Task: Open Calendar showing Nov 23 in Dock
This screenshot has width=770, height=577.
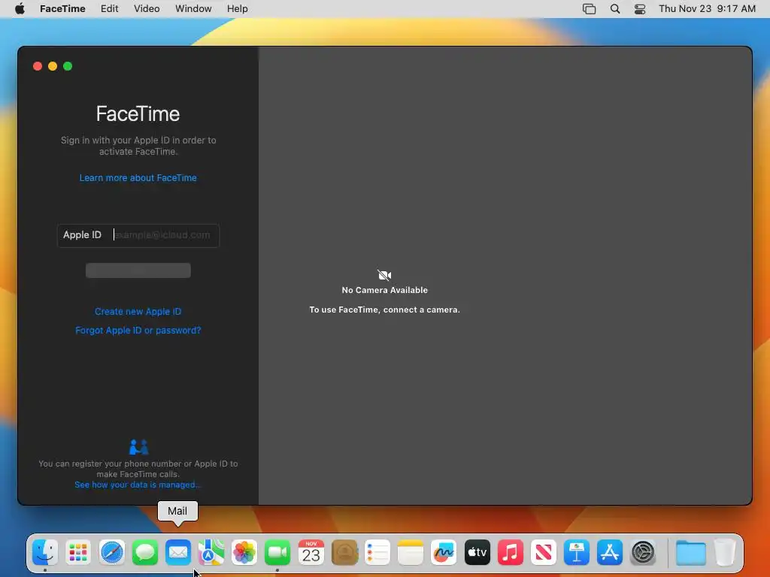Action: click(x=311, y=553)
